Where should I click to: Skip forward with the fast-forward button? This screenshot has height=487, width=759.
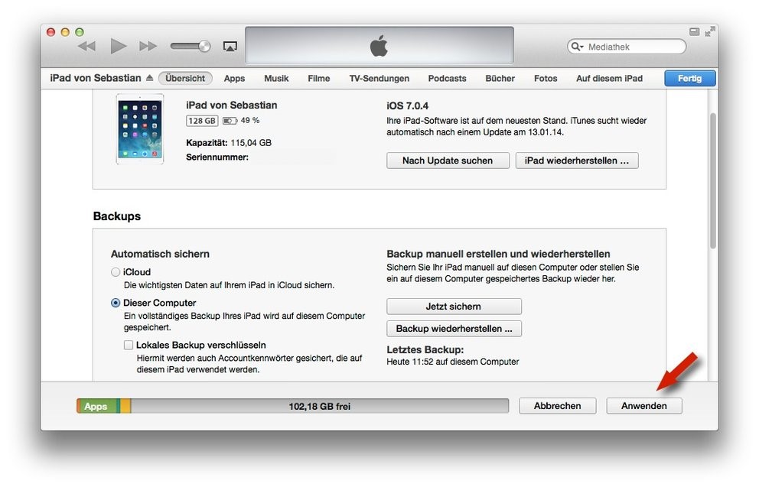(x=148, y=47)
